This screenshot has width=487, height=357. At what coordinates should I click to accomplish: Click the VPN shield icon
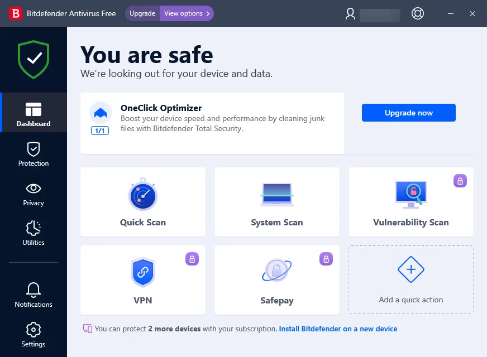coord(143,272)
